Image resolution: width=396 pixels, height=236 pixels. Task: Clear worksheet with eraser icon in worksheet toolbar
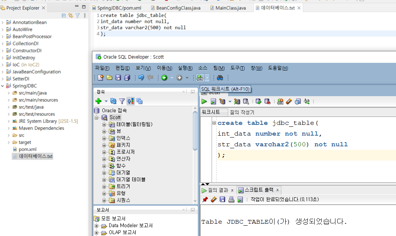click(289, 102)
